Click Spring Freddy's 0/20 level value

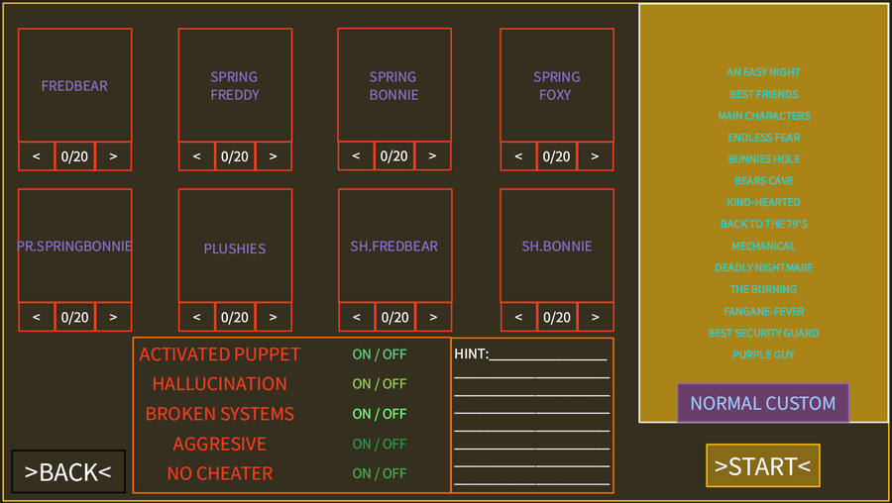235,156
